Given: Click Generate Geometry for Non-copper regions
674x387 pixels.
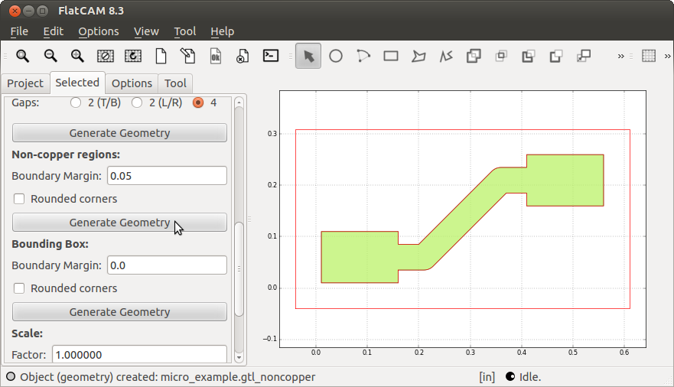Looking at the screenshot, I should pos(119,223).
